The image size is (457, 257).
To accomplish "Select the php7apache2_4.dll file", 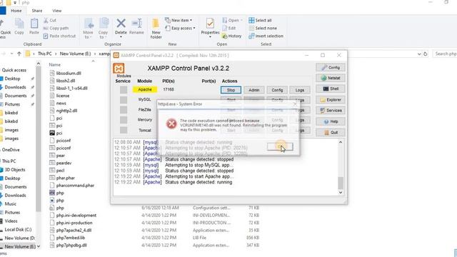I will coord(74,230).
